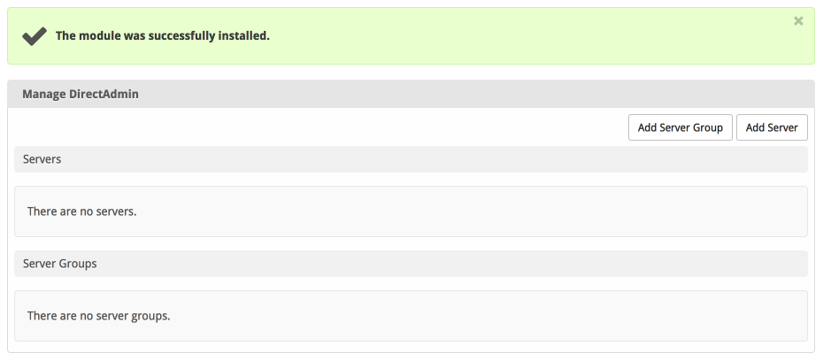
Task: Click the "There are no server groups." message
Action: [98, 315]
